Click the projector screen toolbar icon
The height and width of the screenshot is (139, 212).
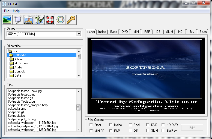pos(18,20)
